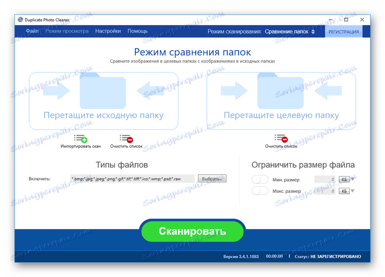Click the minimum size value field
The height and width of the screenshot is (277, 385).
pyautogui.click(x=325, y=179)
